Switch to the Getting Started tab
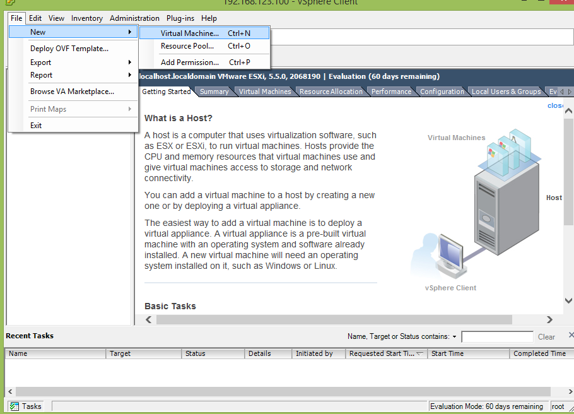574x414 pixels. (166, 92)
